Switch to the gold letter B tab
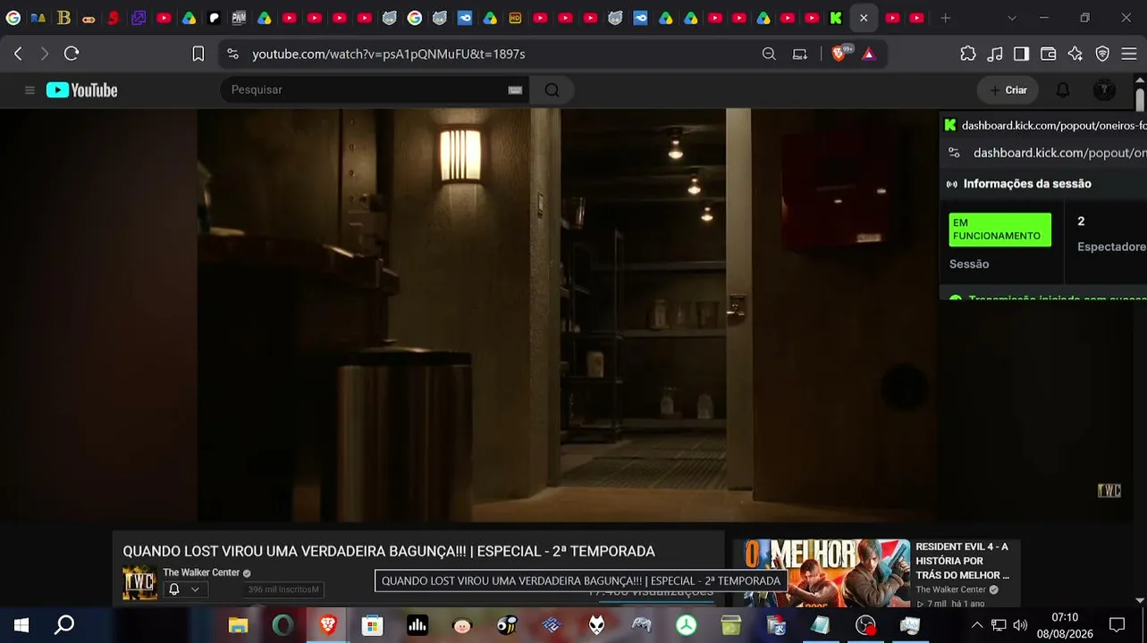 [63, 18]
